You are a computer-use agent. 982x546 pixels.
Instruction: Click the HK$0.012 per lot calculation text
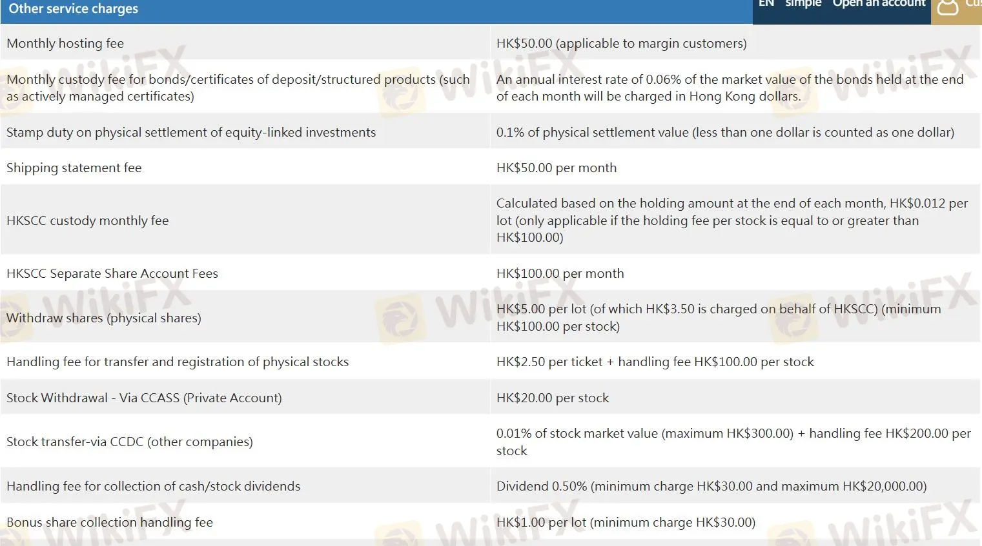[x=731, y=220]
